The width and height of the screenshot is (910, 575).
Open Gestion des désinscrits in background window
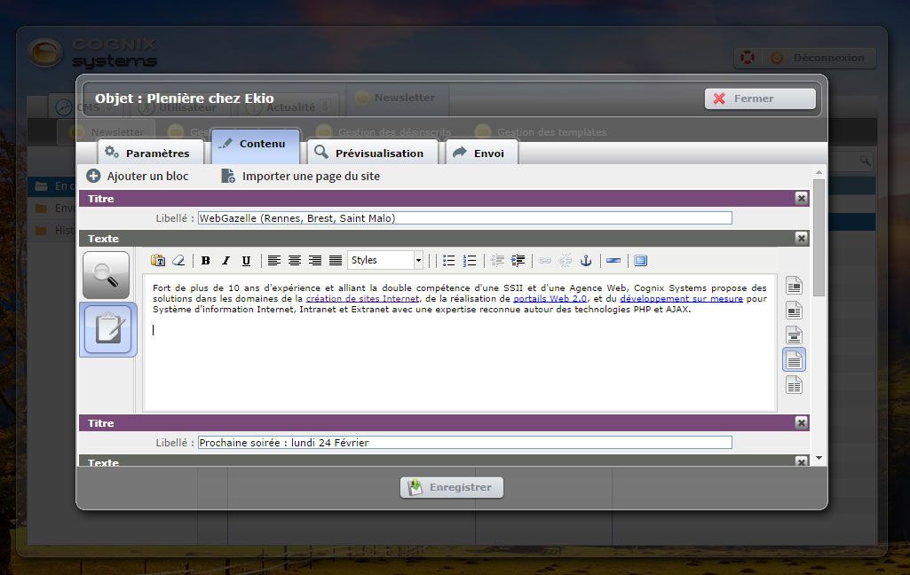[384, 132]
